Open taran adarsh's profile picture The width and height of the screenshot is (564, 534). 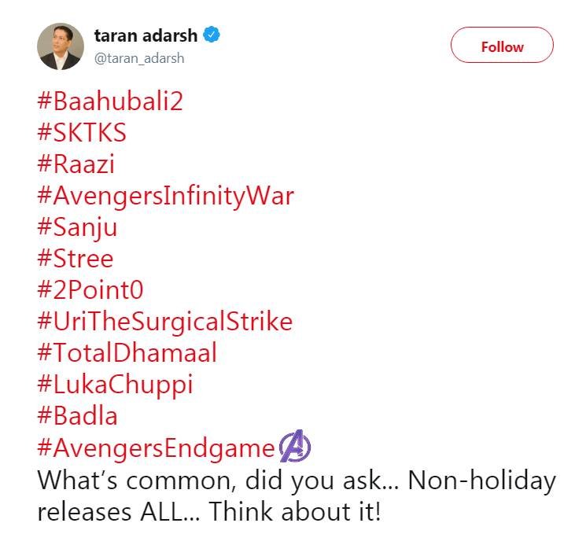[x=61, y=46]
